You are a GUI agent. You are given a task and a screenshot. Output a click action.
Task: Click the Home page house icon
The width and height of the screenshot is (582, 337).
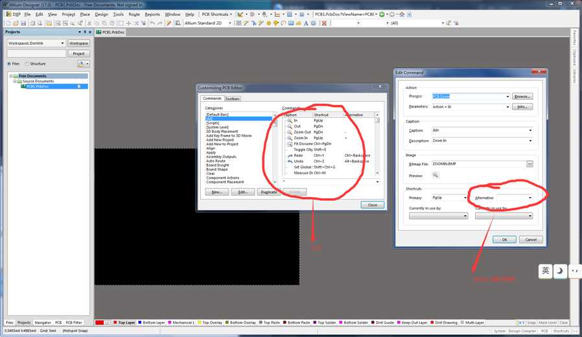402,14
